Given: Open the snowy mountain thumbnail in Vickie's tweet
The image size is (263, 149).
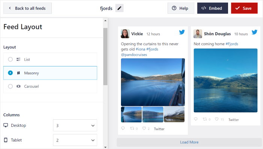Looking at the screenshot, I should point(174,114).
